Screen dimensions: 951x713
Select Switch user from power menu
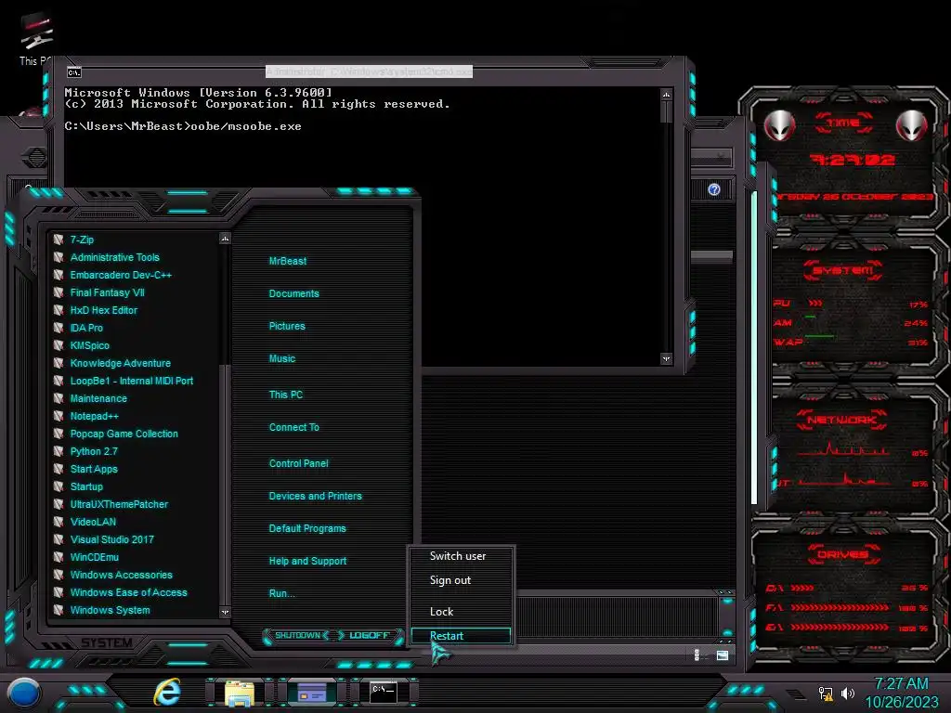458,556
